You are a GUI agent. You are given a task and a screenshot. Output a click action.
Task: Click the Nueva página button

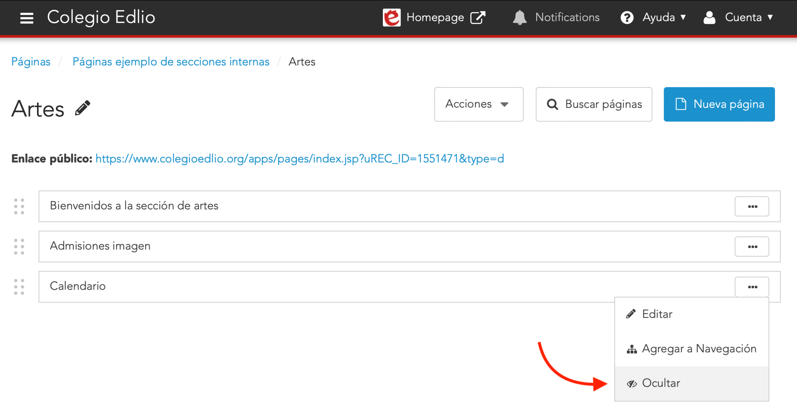(x=719, y=104)
